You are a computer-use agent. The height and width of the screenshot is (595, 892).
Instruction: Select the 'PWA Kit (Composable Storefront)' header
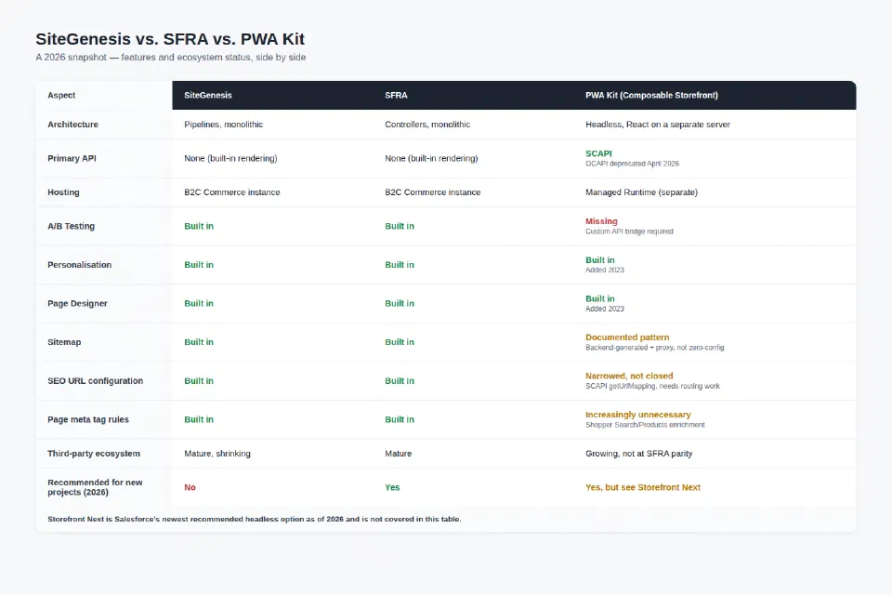point(651,95)
